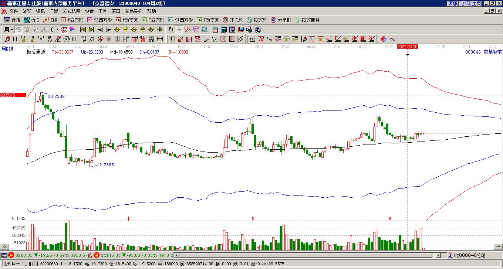The image size is (503, 269).
Task: Click the red-blue taiji yin-yang icon
Action: [x=384, y=39]
